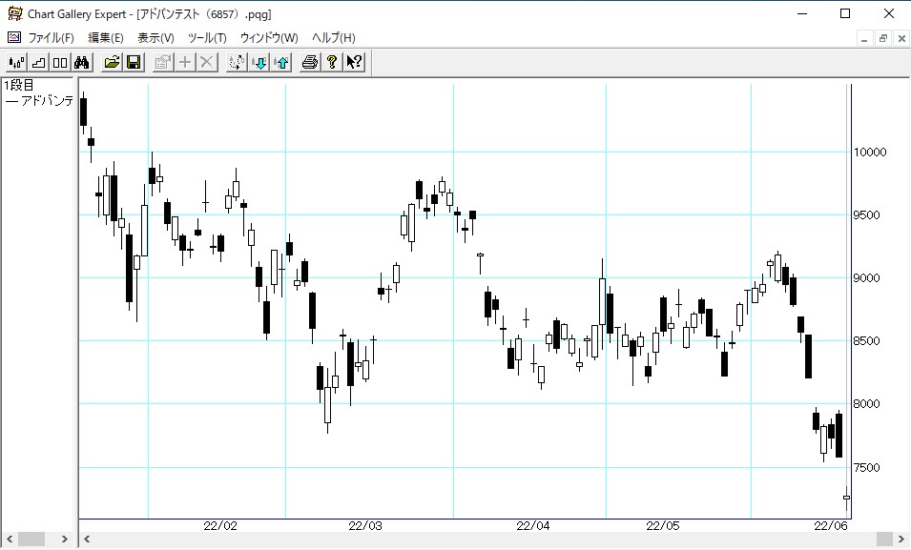The width and height of the screenshot is (911, 550).
Task: Activate the context help pointer icon
Action: [x=354, y=63]
